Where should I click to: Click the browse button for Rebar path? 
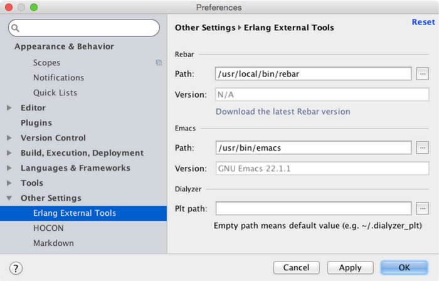tap(422, 74)
